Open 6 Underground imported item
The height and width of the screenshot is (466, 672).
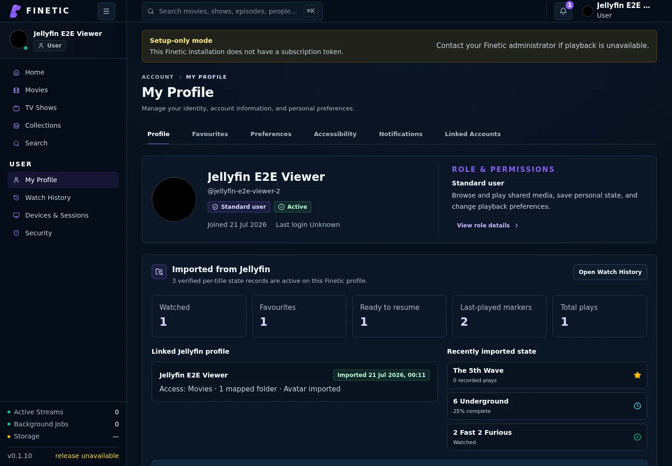pos(547,406)
